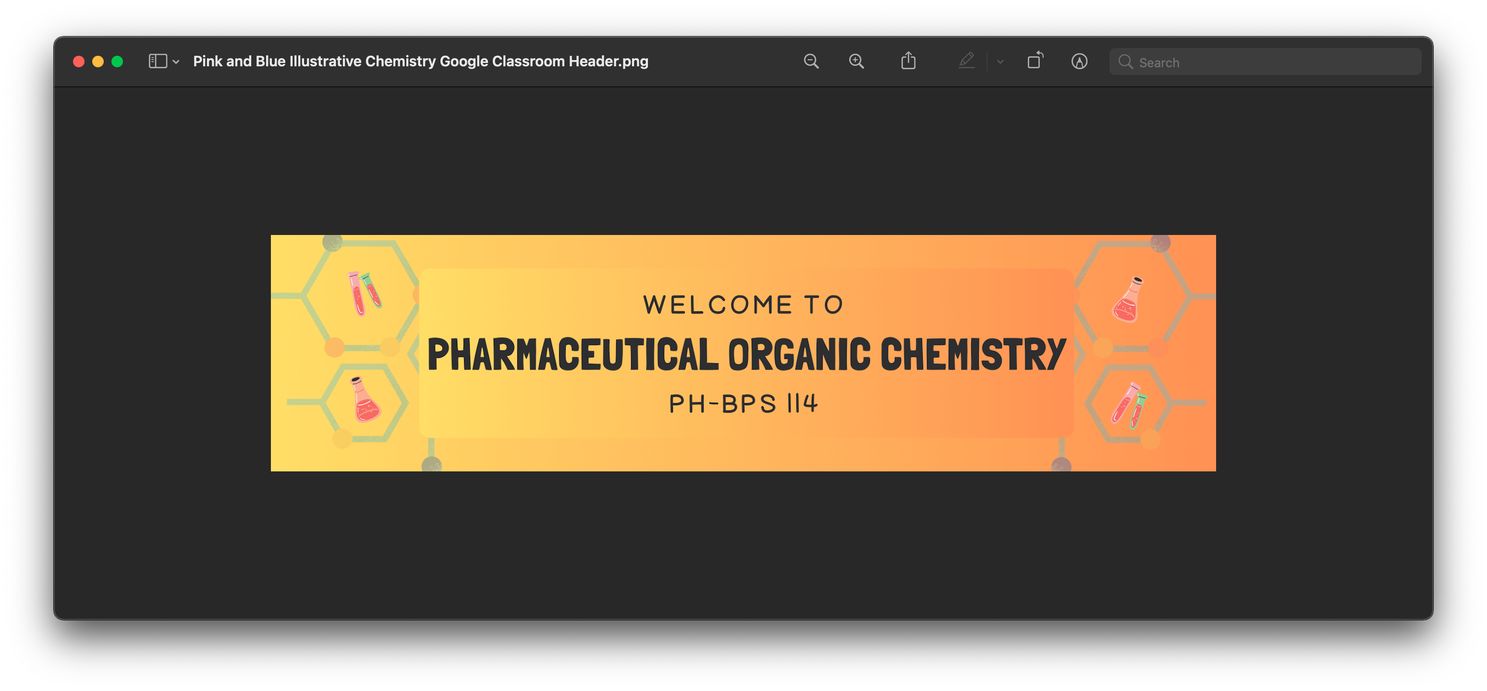1487x691 pixels.
Task: Expand the highlight options chevron
Action: pos(1000,62)
